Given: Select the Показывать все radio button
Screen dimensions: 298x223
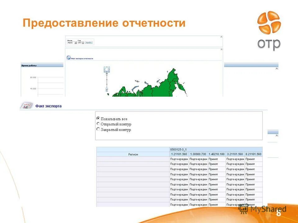Looking at the screenshot, I should click(x=98, y=118).
